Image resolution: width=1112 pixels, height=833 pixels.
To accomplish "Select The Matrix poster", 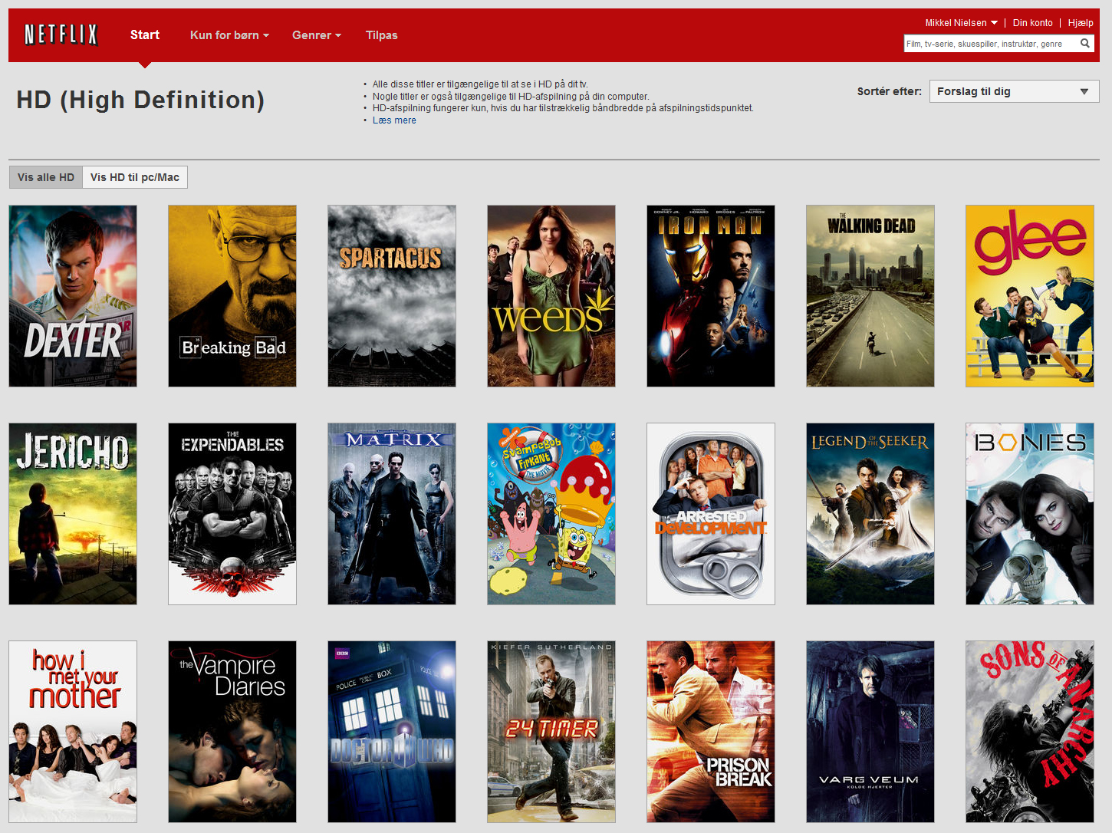I will [x=392, y=514].
